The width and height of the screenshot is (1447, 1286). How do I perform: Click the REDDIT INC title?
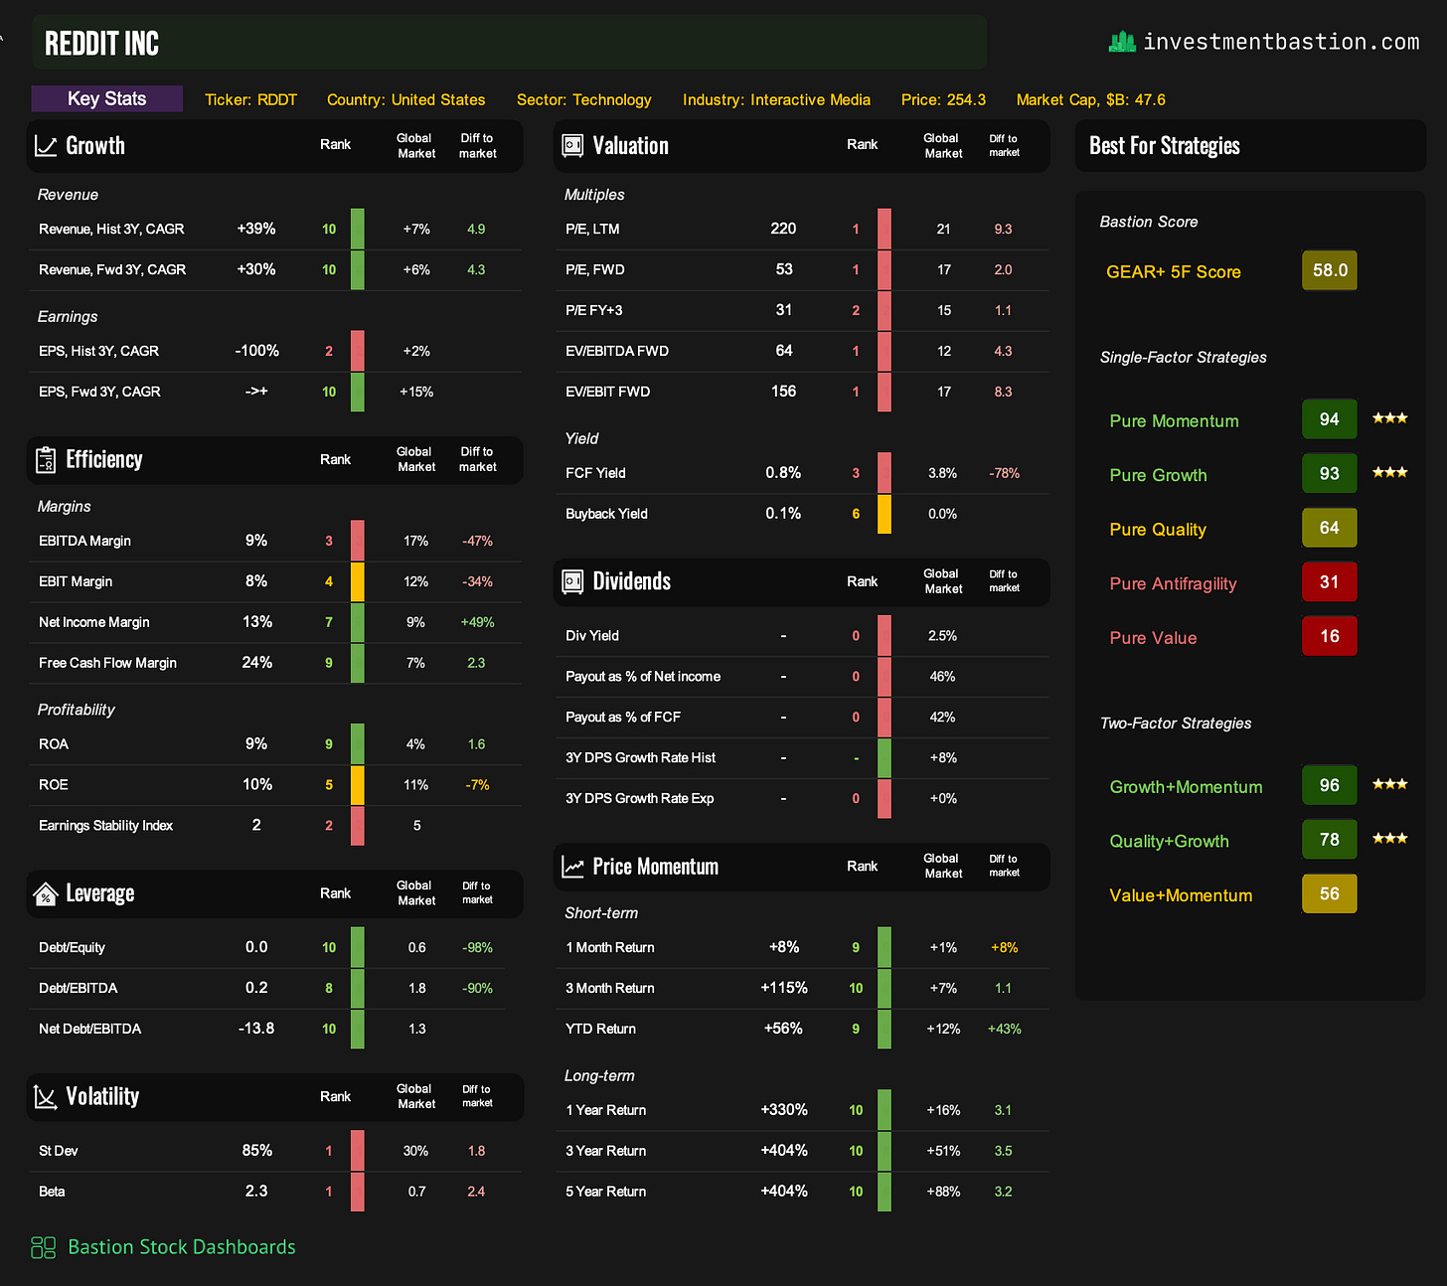102,44
